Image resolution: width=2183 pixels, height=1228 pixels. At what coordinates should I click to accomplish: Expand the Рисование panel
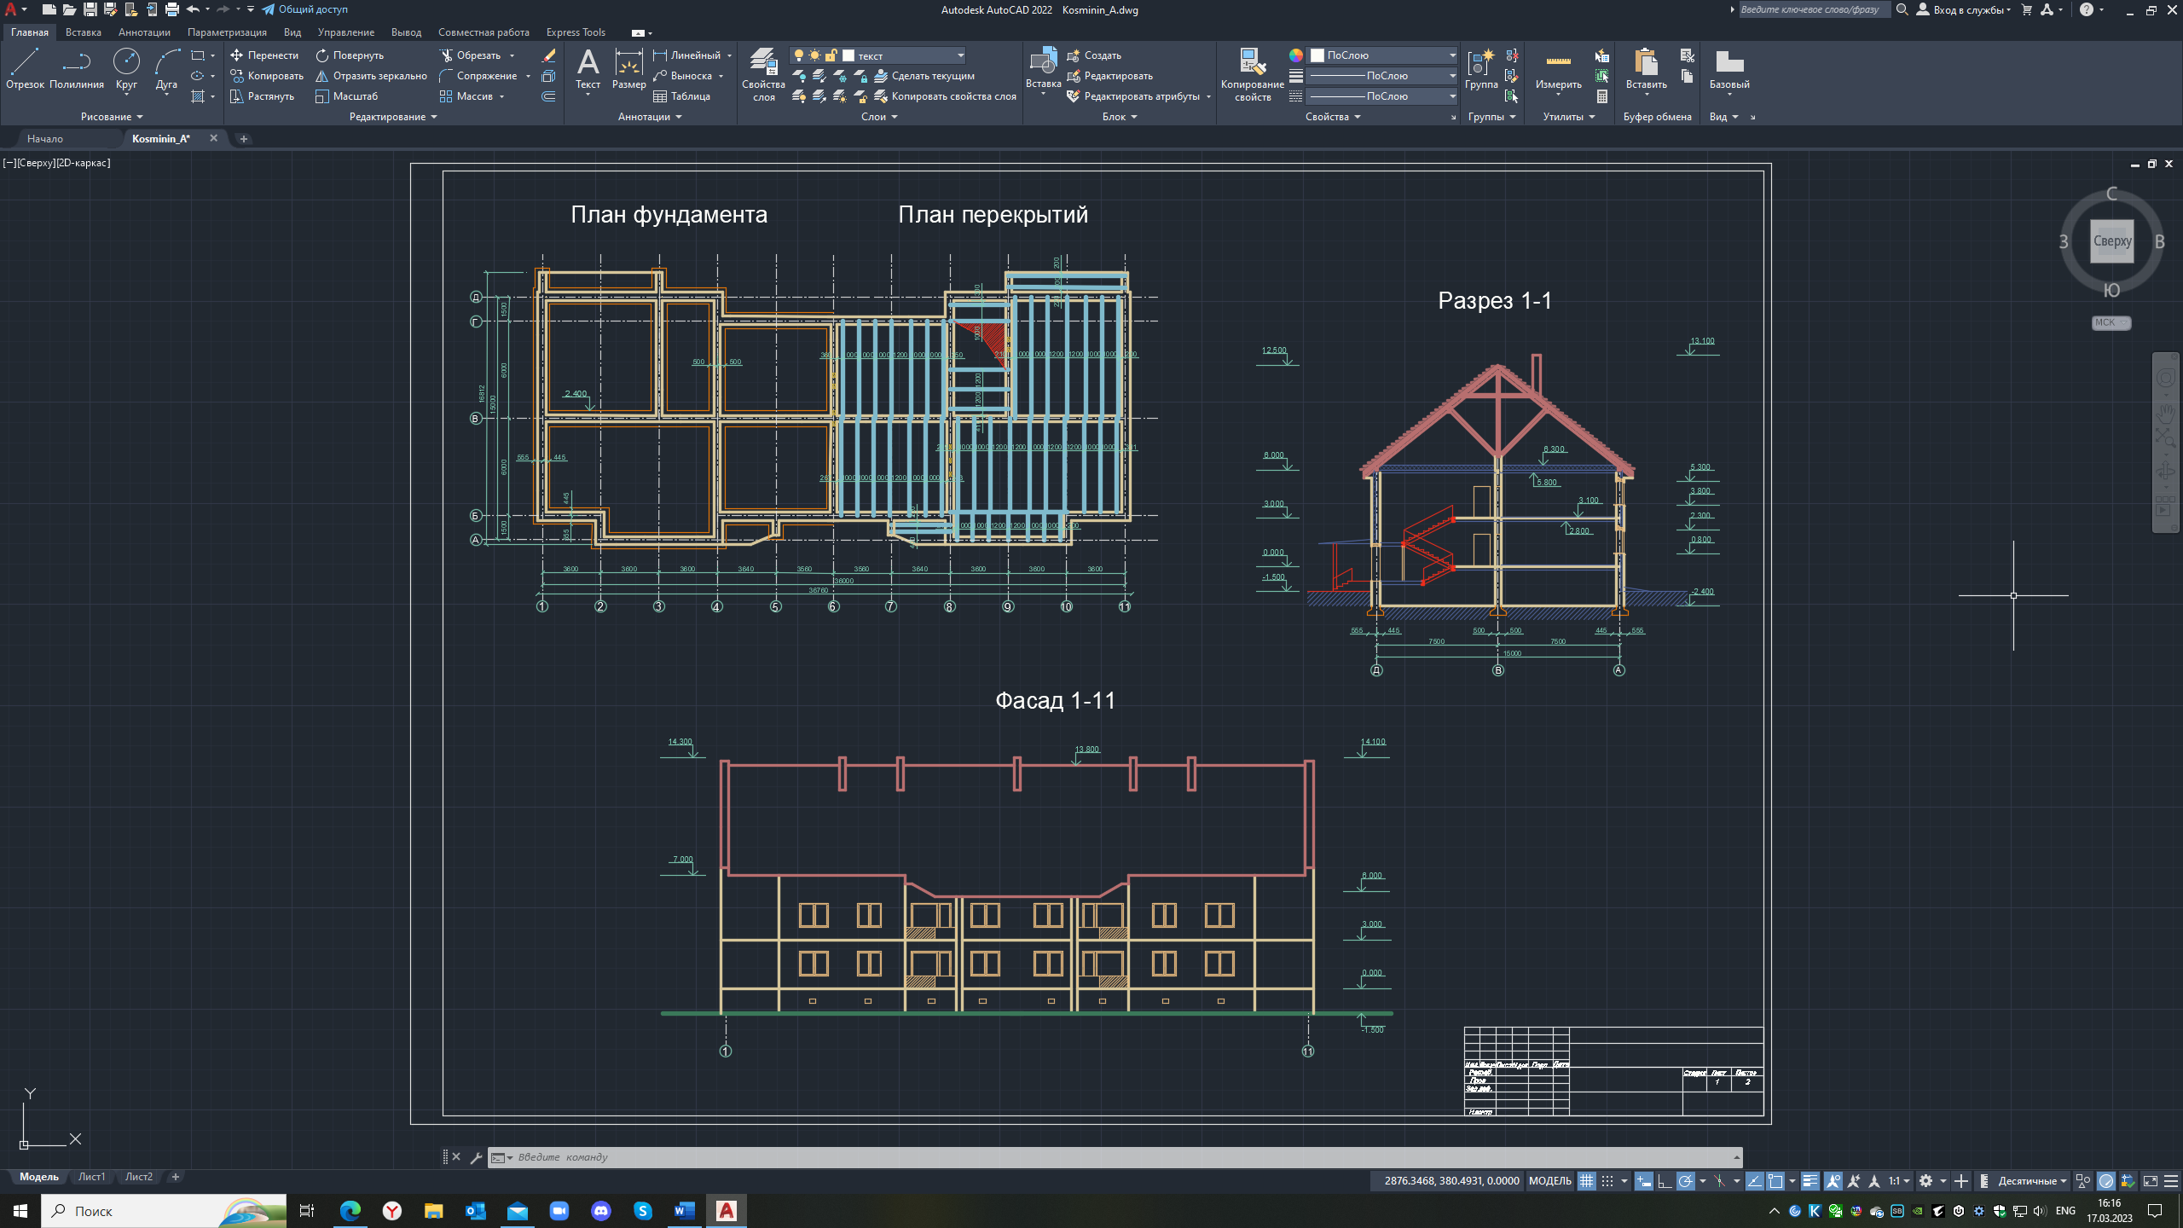112,117
